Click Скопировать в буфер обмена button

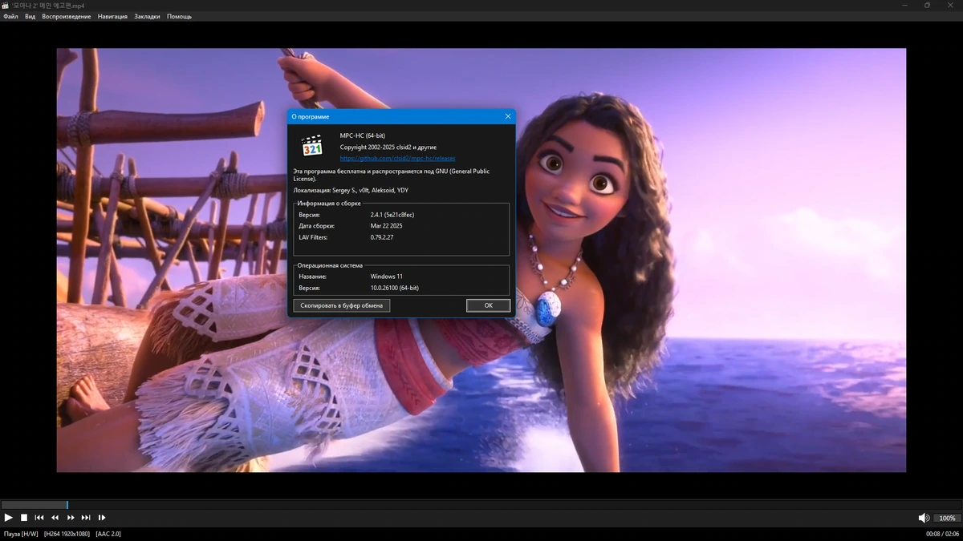pos(341,305)
